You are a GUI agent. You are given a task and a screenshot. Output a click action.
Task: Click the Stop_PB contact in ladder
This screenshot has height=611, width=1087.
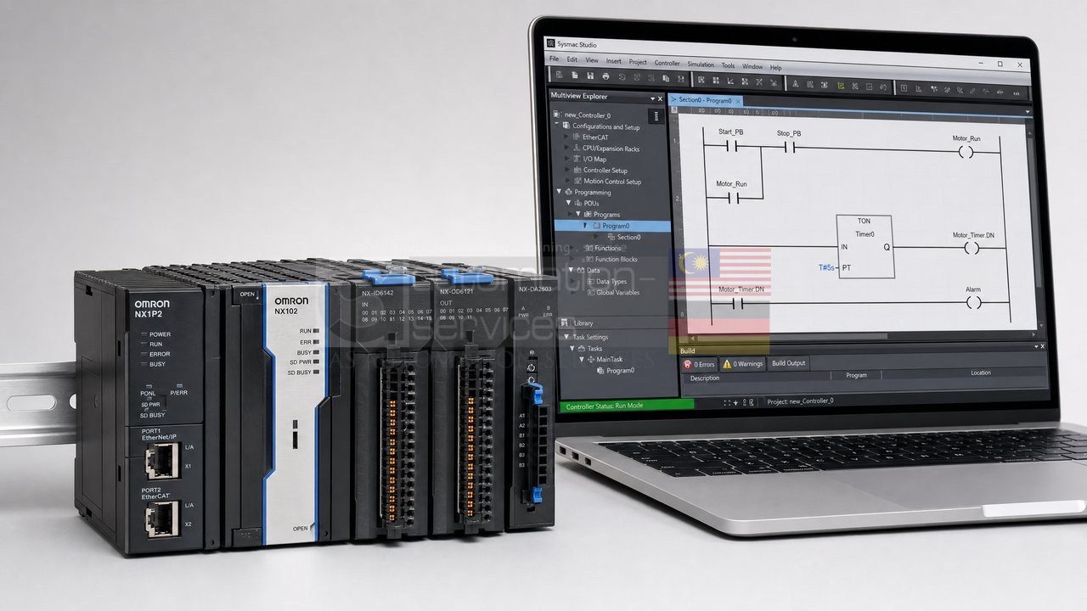[x=788, y=148]
